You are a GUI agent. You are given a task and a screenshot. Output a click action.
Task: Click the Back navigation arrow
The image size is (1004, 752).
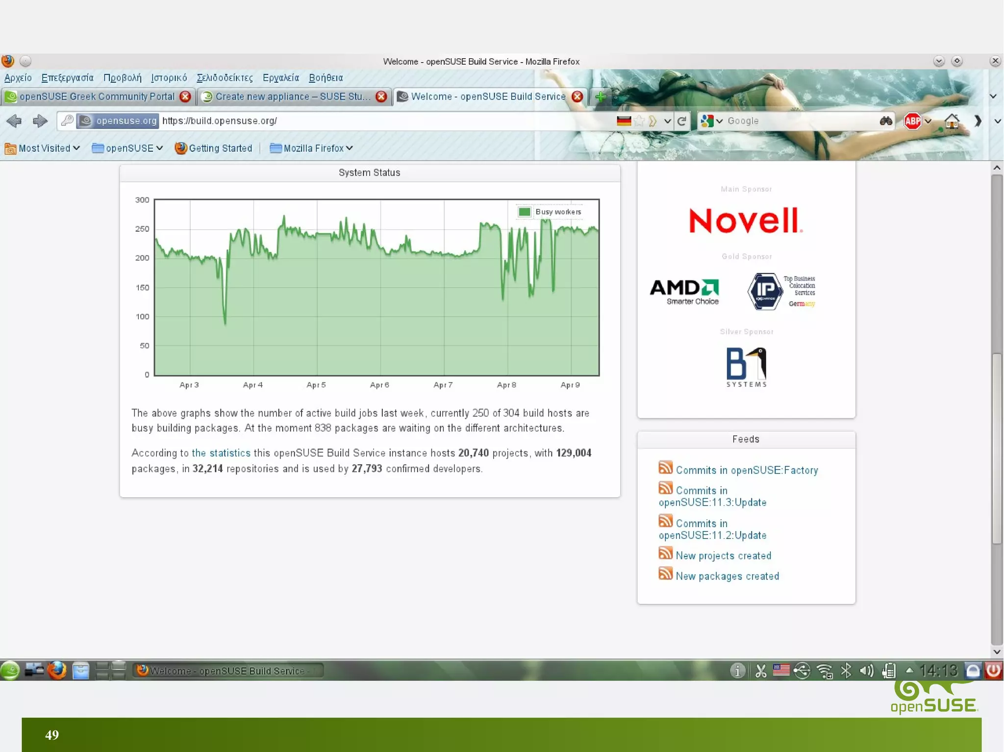[14, 121]
